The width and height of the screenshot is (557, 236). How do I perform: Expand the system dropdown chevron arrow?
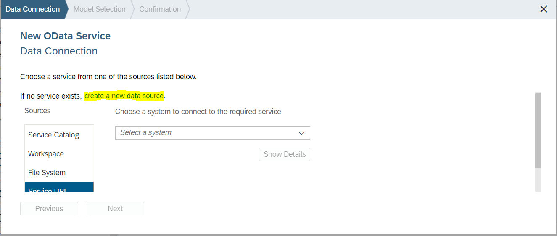coord(301,133)
